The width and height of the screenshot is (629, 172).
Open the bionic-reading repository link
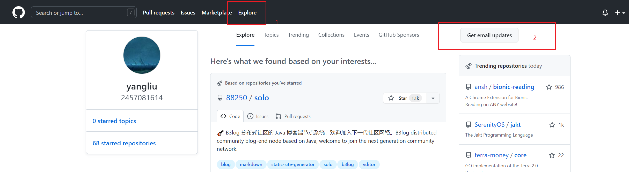514,87
